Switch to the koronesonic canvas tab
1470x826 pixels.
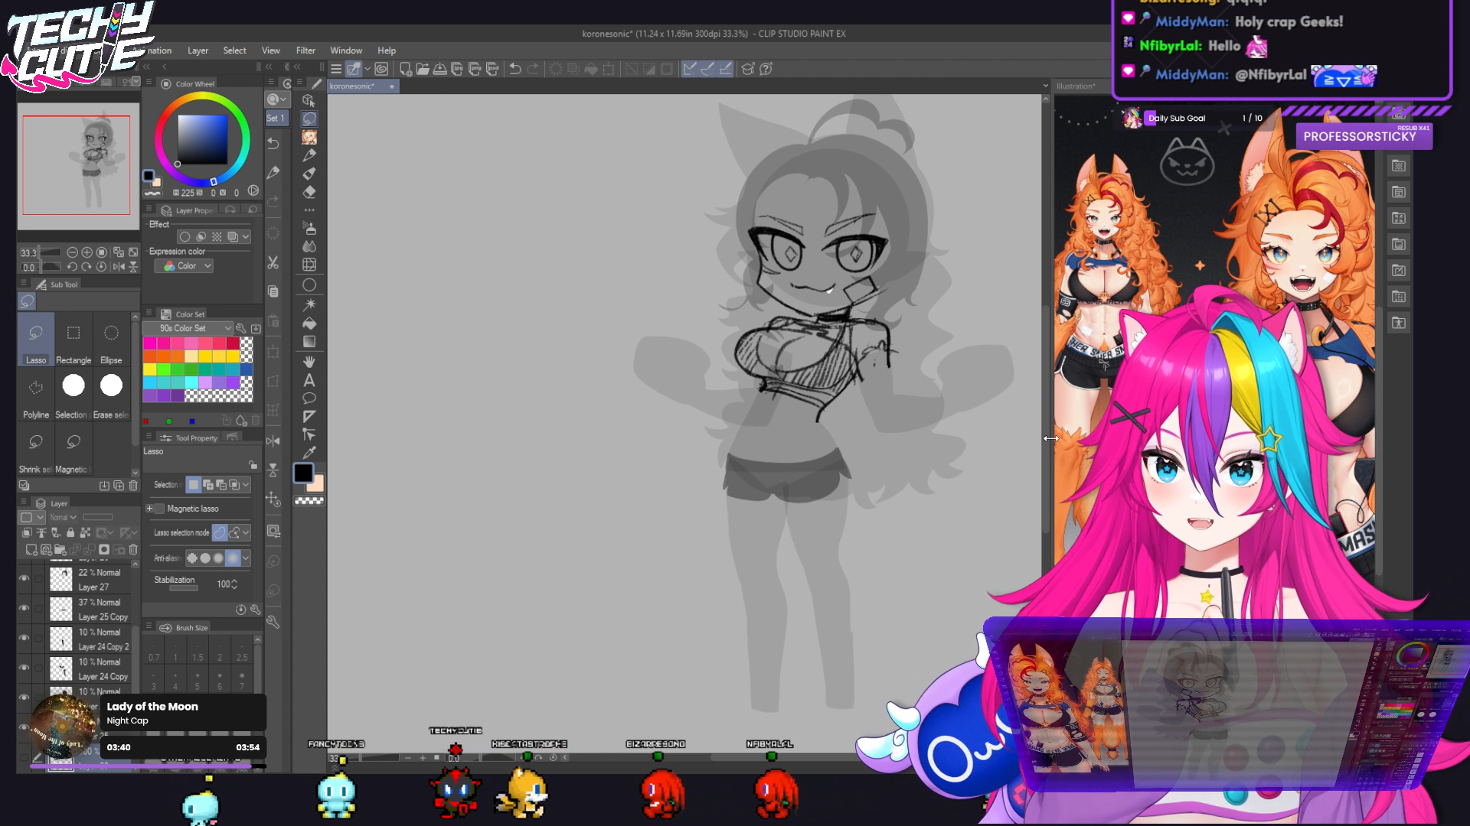(x=353, y=86)
